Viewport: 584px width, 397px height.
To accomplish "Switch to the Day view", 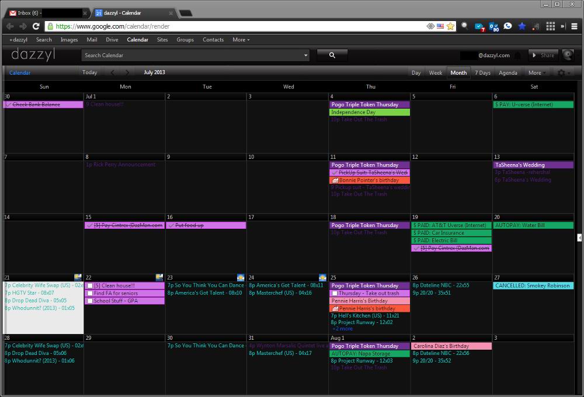I will click(x=416, y=72).
